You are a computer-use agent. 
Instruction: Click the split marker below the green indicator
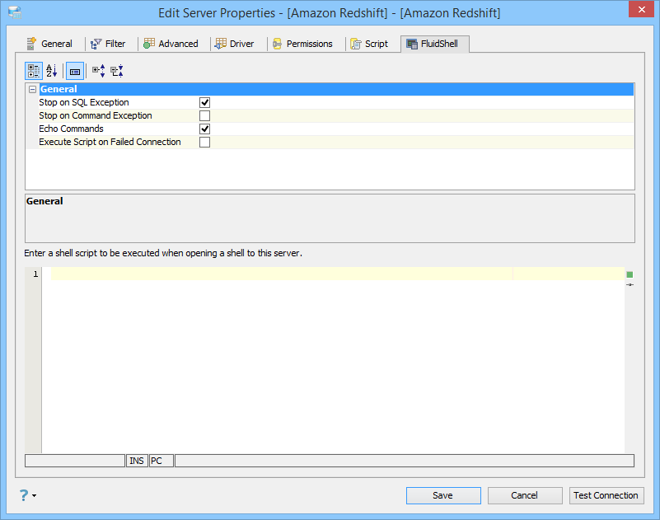click(x=630, y=285)
